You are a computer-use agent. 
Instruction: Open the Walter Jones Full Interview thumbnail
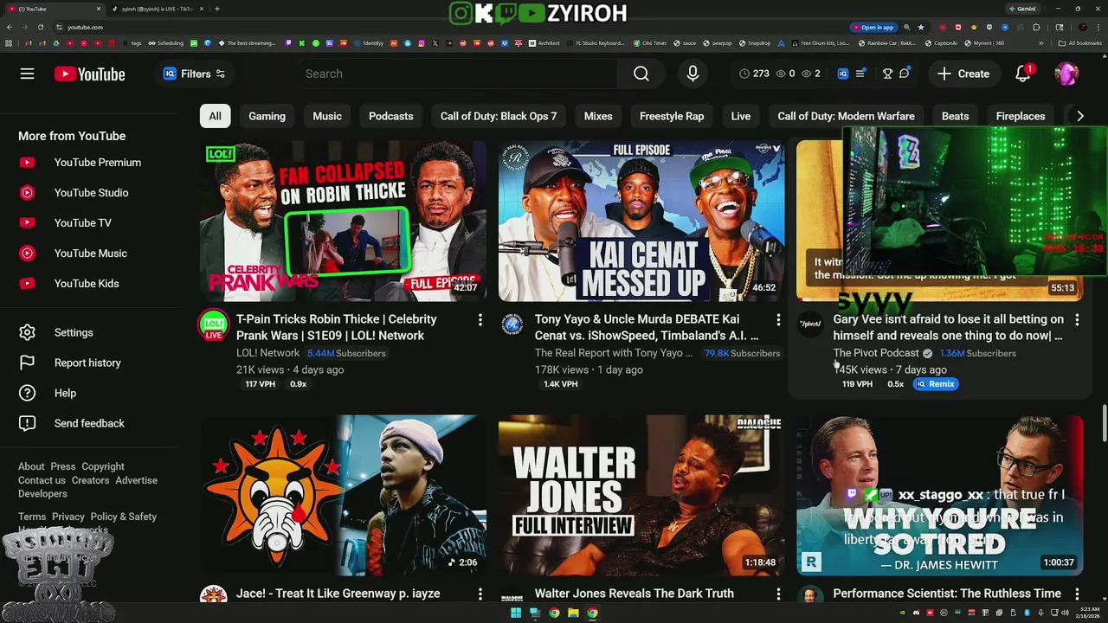(x=641, y=495)
